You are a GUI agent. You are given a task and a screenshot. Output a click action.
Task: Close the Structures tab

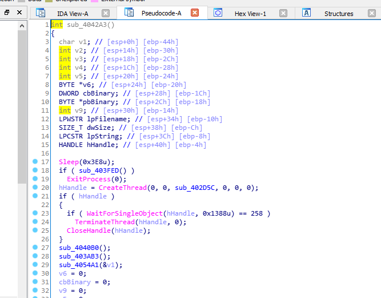(371, 13)
